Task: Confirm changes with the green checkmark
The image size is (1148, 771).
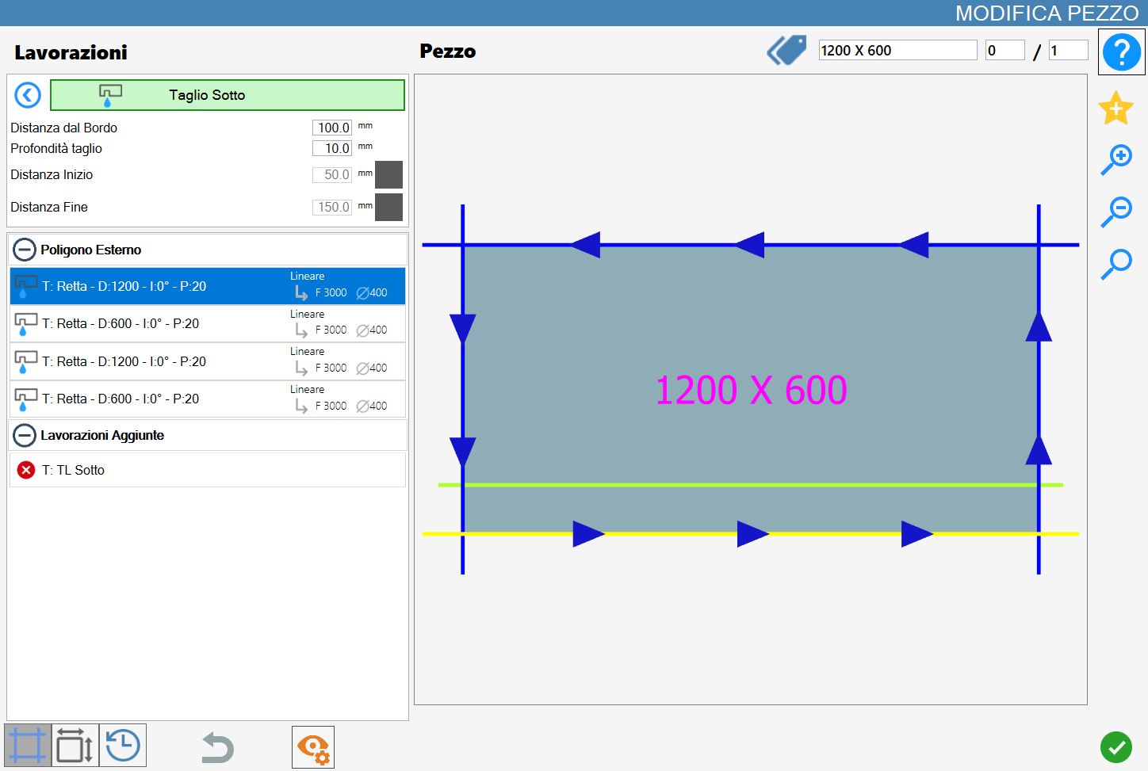Action: click(1116, 747)
